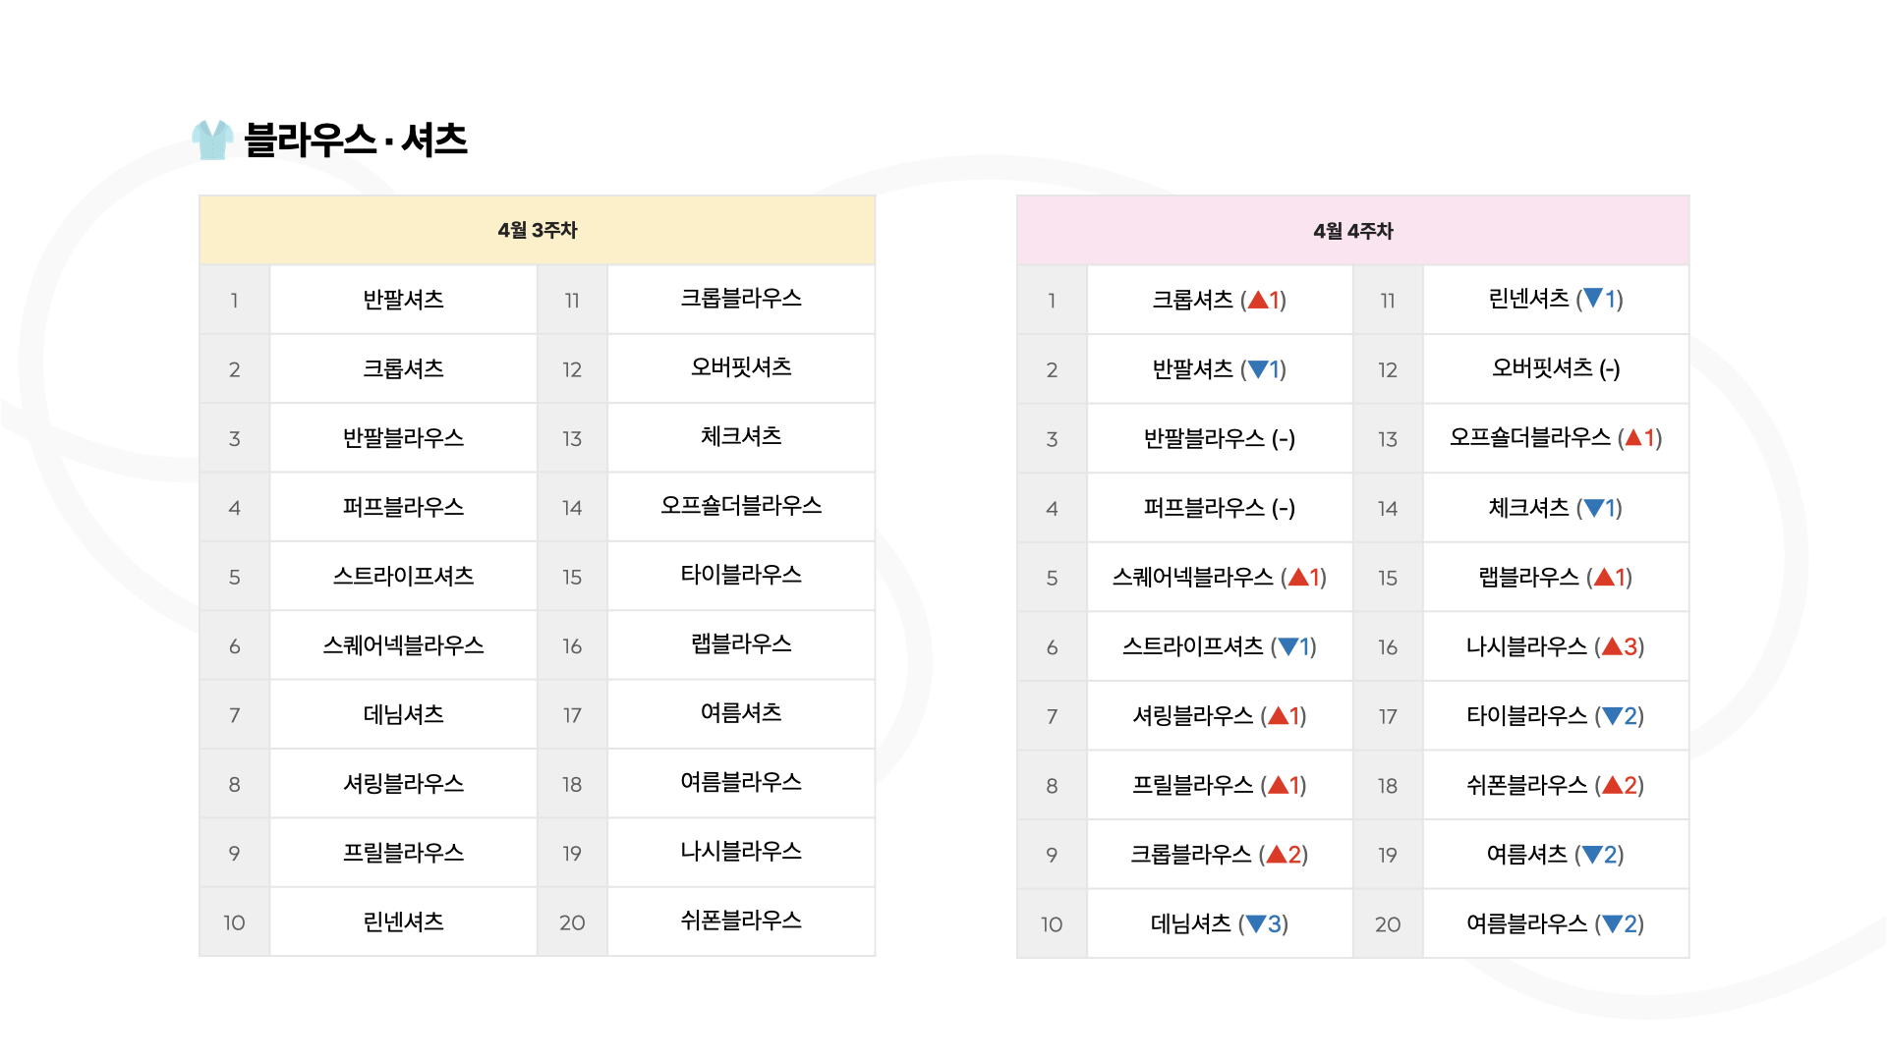
Task: Click 여름셔츠 in the 3주차 table
Action: coord(741,713)
